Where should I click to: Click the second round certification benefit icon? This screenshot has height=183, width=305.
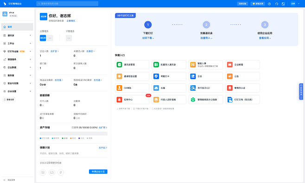(x=52, y=172)
